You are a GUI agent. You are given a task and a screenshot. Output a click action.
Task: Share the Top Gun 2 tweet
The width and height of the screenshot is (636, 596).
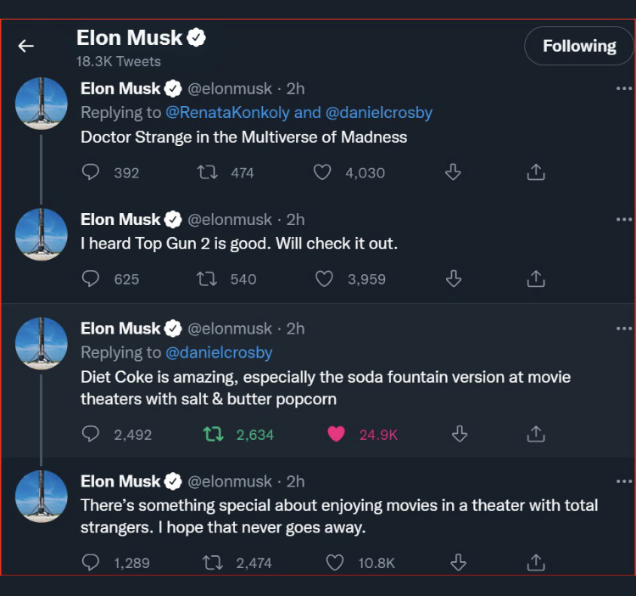[535, 278]
